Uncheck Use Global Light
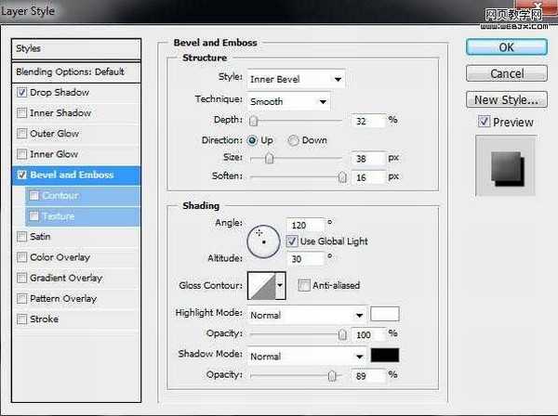558x416 pixels. pos(292,241)
